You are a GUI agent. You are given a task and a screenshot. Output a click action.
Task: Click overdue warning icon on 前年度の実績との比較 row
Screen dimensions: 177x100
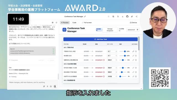point(104,68)
